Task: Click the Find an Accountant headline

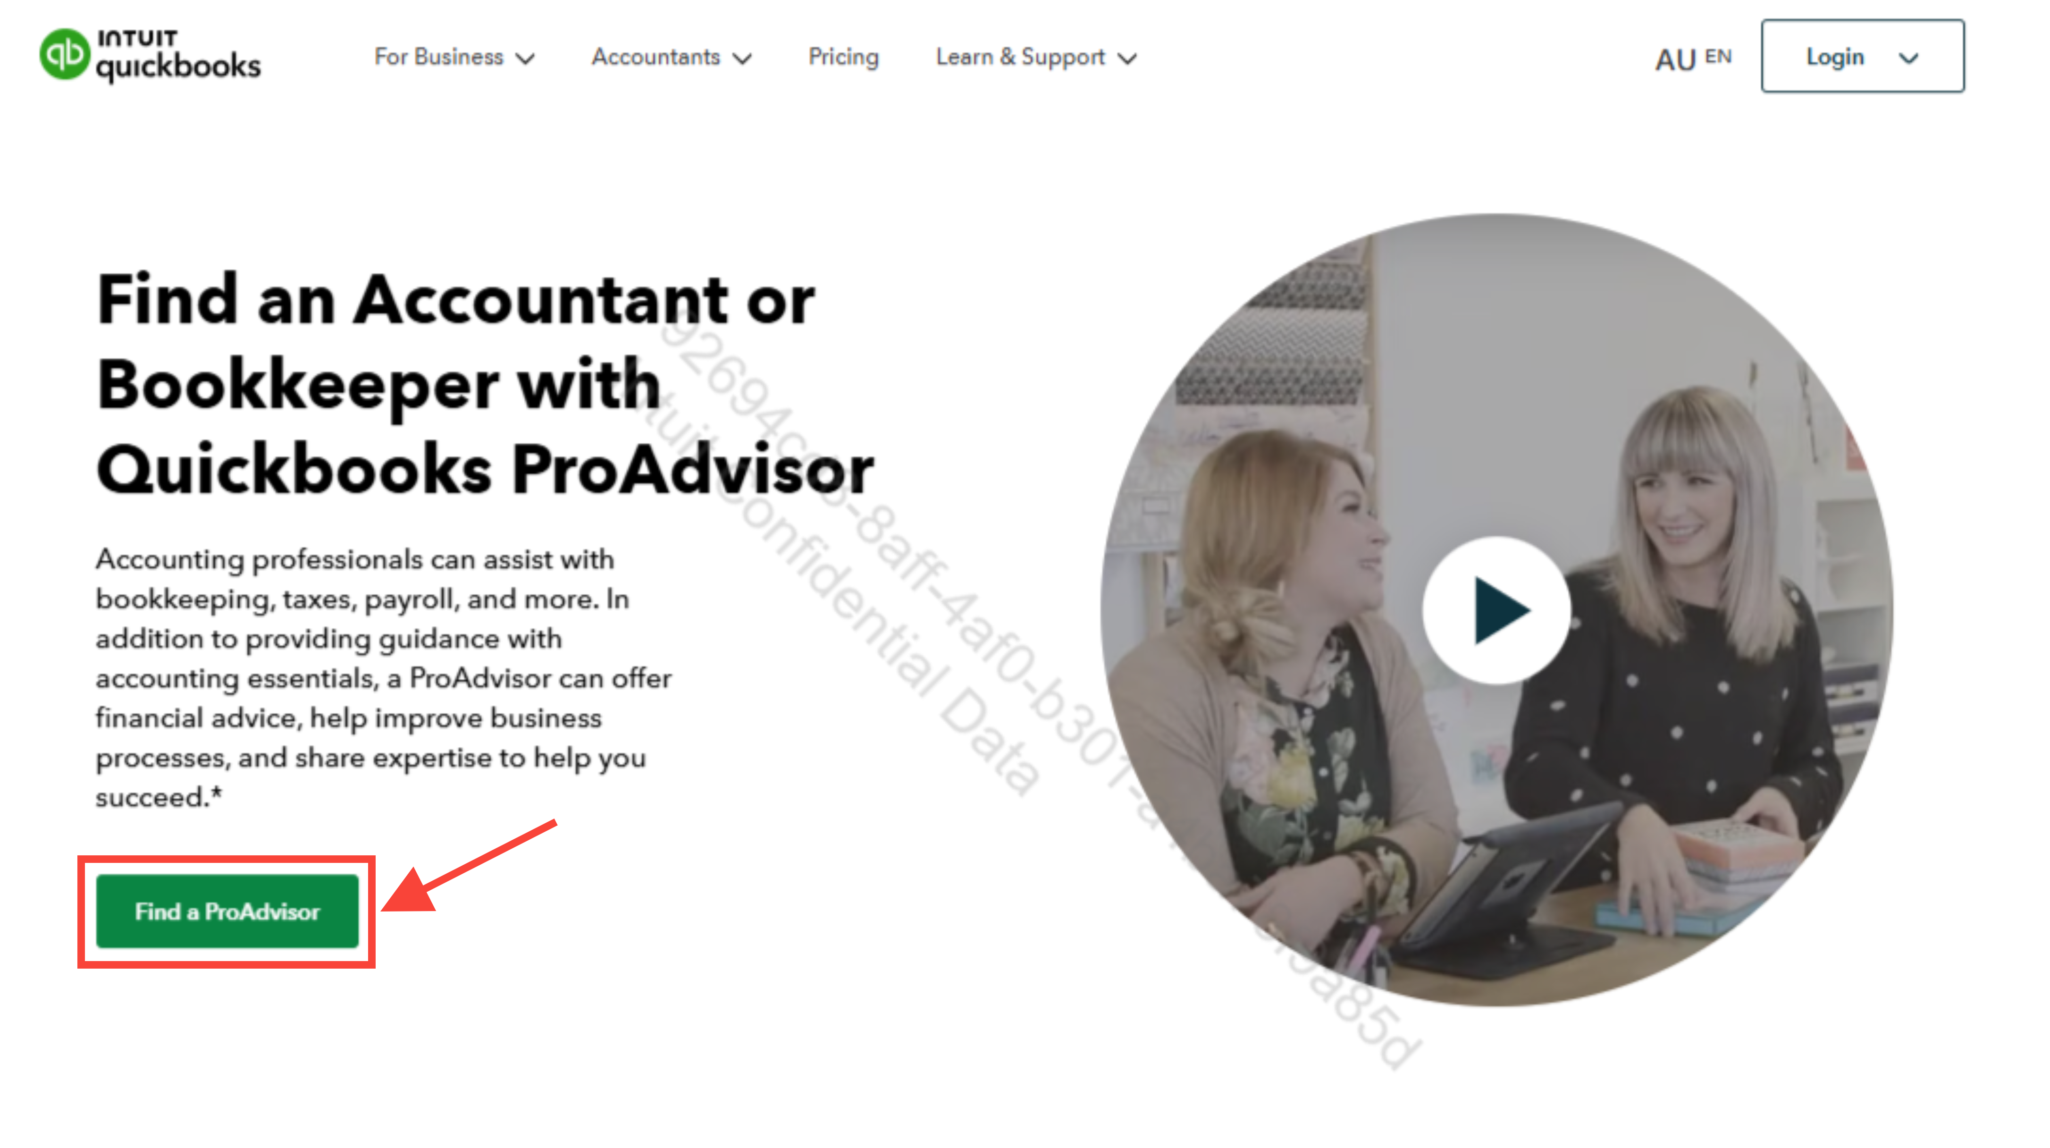Action: point(485,384)
